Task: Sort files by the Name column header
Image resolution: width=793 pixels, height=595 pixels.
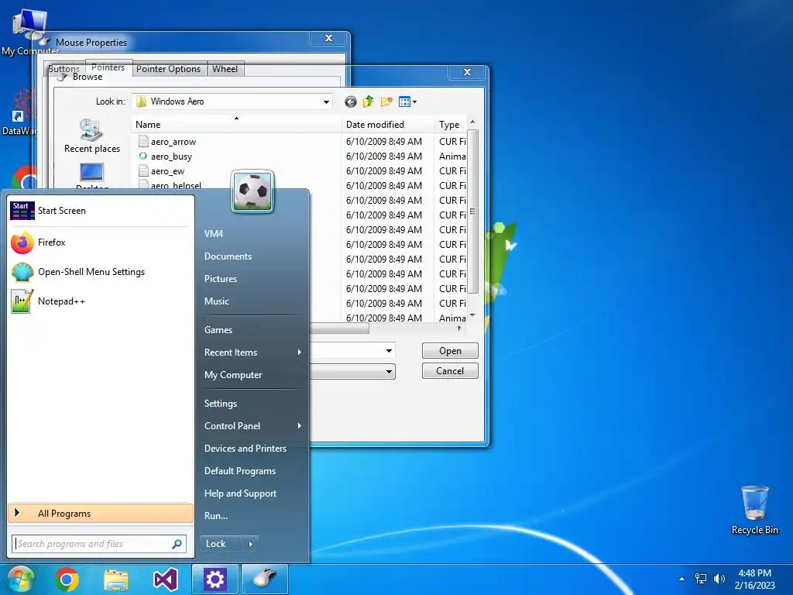Action: coord(237,125)
